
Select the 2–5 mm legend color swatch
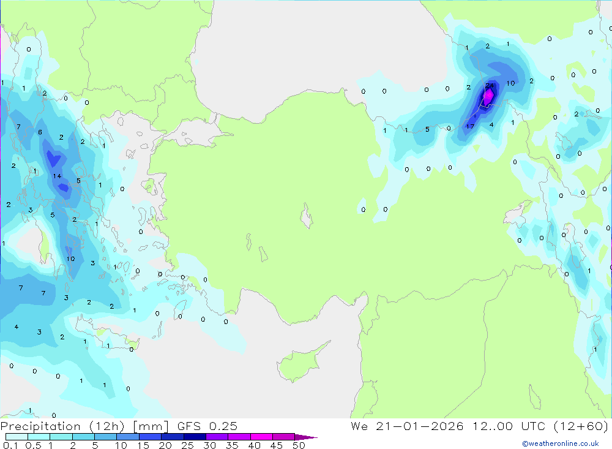point(83,437)
